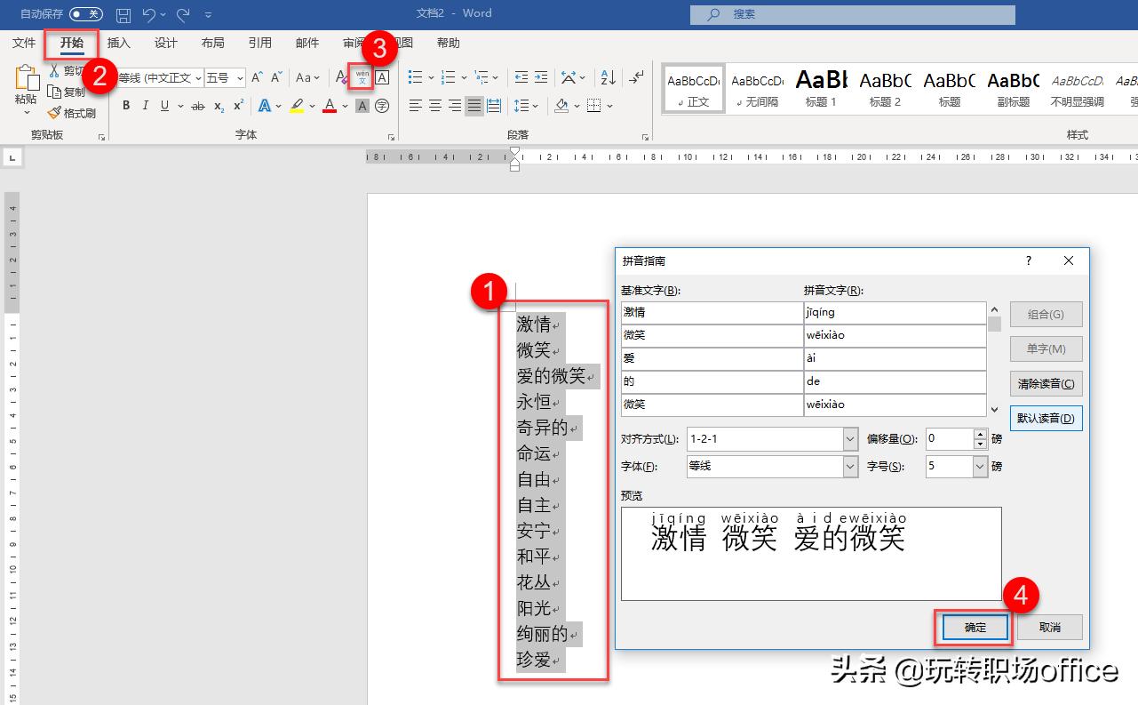Click the Sort (A-Z) icon
The image size is (1138, 705).
[x=606, y=77]
